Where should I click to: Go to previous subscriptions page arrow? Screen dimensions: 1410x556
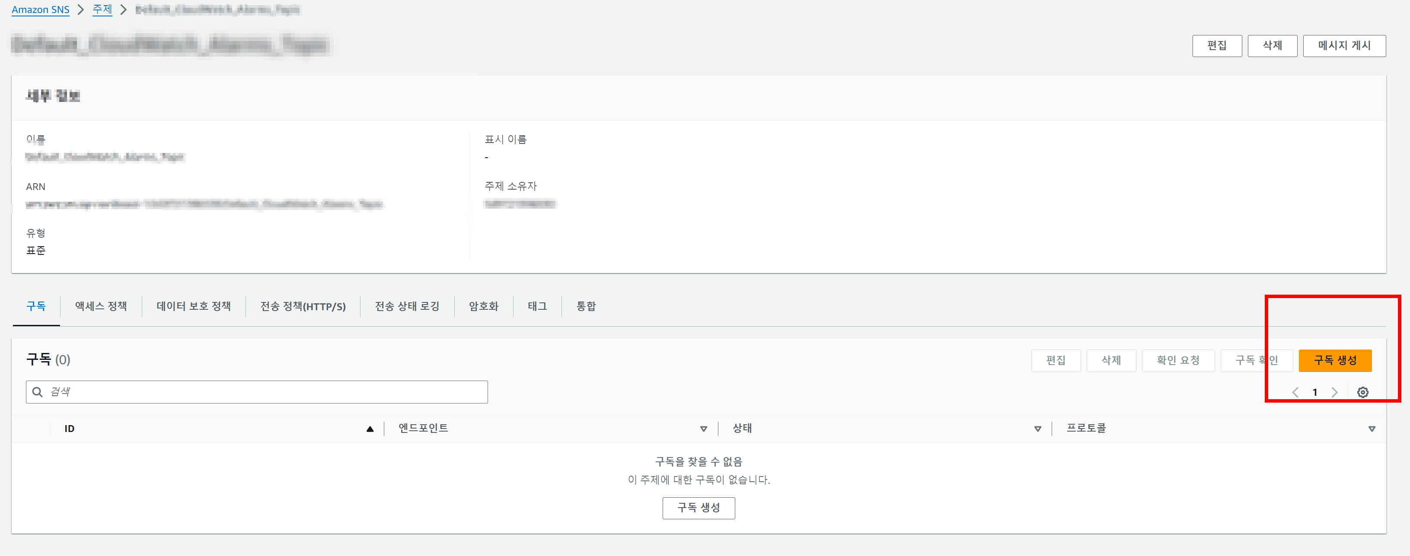click(x=1295, y=392)
